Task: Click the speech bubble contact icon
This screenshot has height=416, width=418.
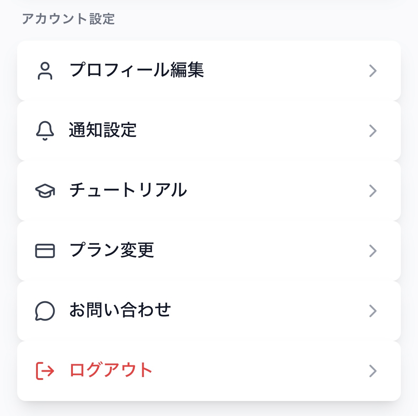Action: (x=45, y=311)
